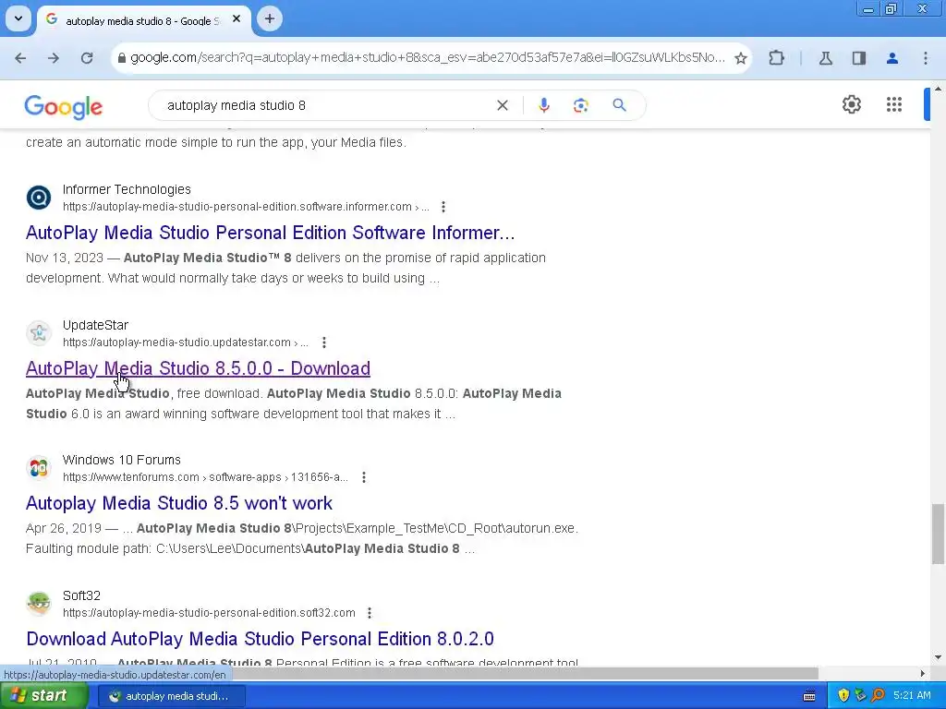Click the tenforums.com URL breadcrumb

pyautogui.click(x=205, y=477)
